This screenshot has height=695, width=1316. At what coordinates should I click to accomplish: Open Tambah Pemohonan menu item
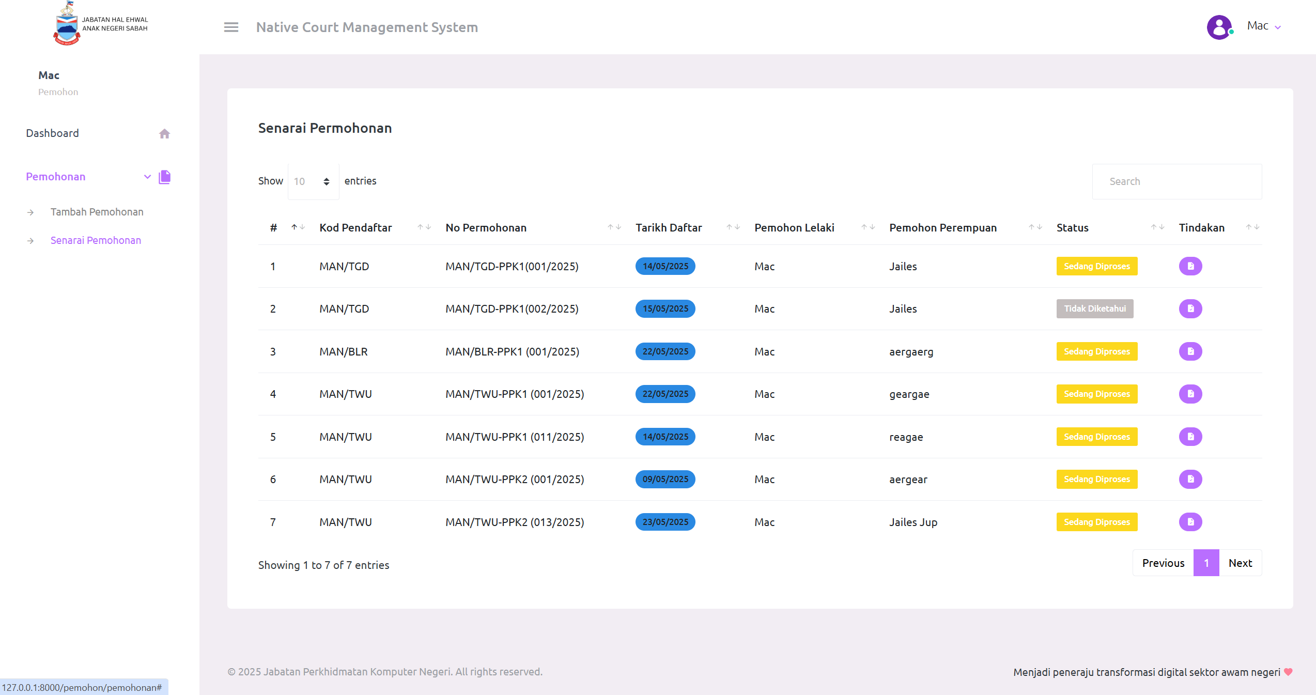click(x=97, y=212)
